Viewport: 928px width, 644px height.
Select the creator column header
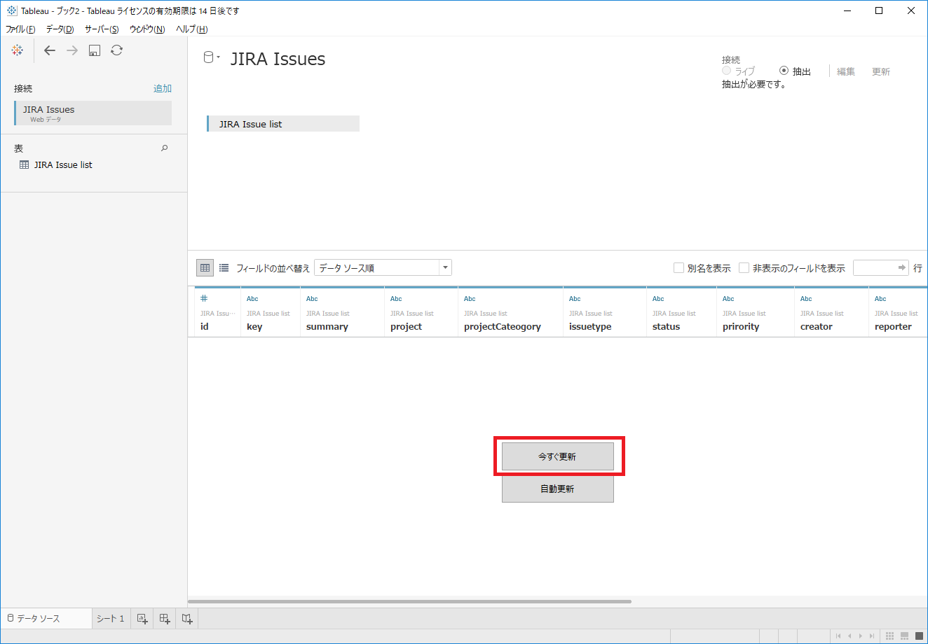point(831,312)
